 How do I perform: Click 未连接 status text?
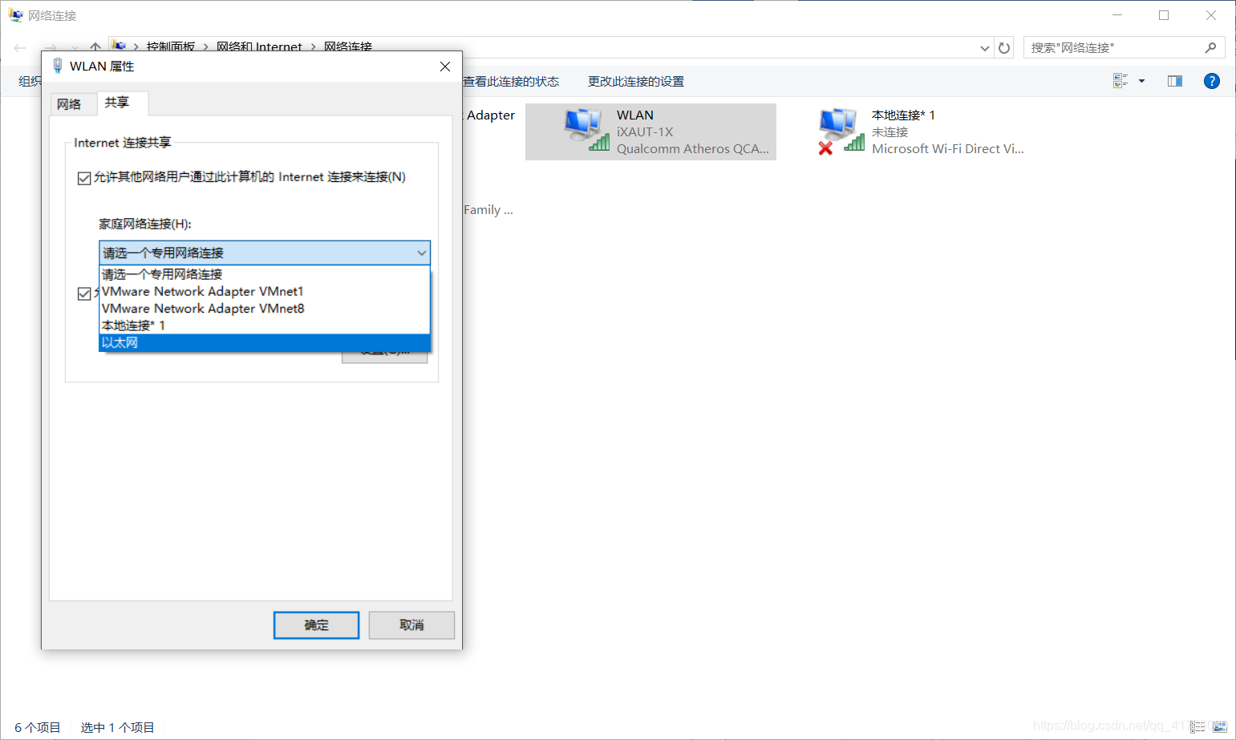click(890, 132)
